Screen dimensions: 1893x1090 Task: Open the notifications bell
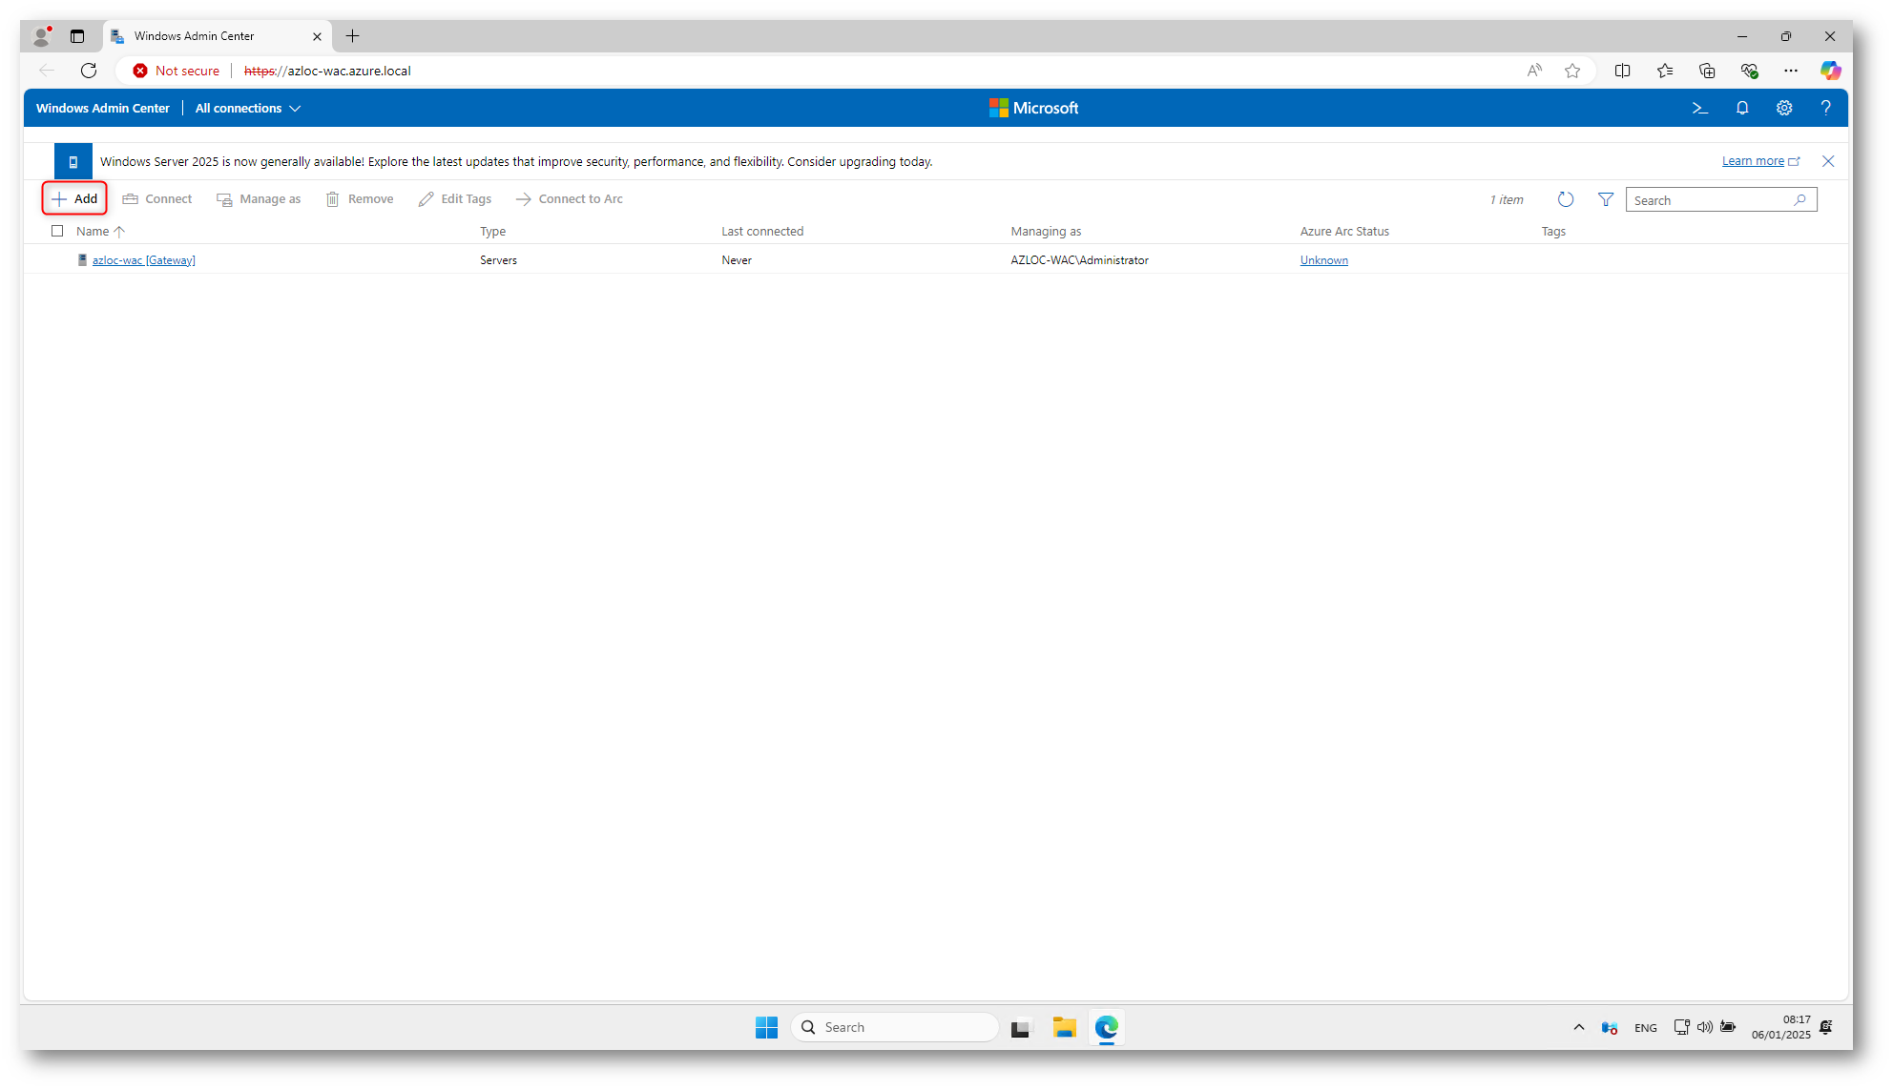pos(1741,108)
